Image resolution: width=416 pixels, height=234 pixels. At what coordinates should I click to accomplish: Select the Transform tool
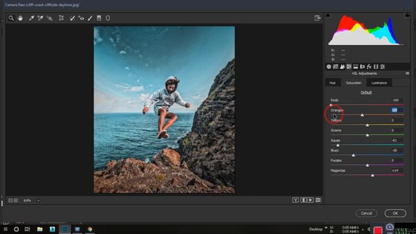[x=61, y=18]
